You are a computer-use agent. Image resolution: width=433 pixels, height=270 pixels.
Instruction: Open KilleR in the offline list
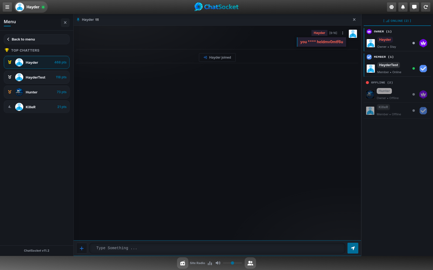[x=397, y=111]
